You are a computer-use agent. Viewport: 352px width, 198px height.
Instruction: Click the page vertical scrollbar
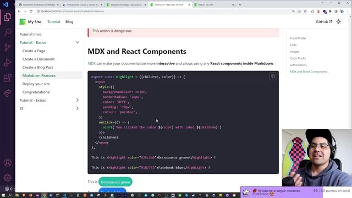point(350,103)
